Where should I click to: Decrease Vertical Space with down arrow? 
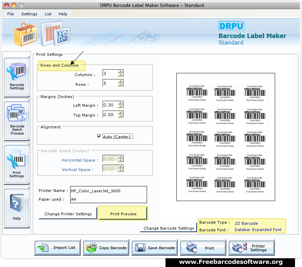(121, 170)
